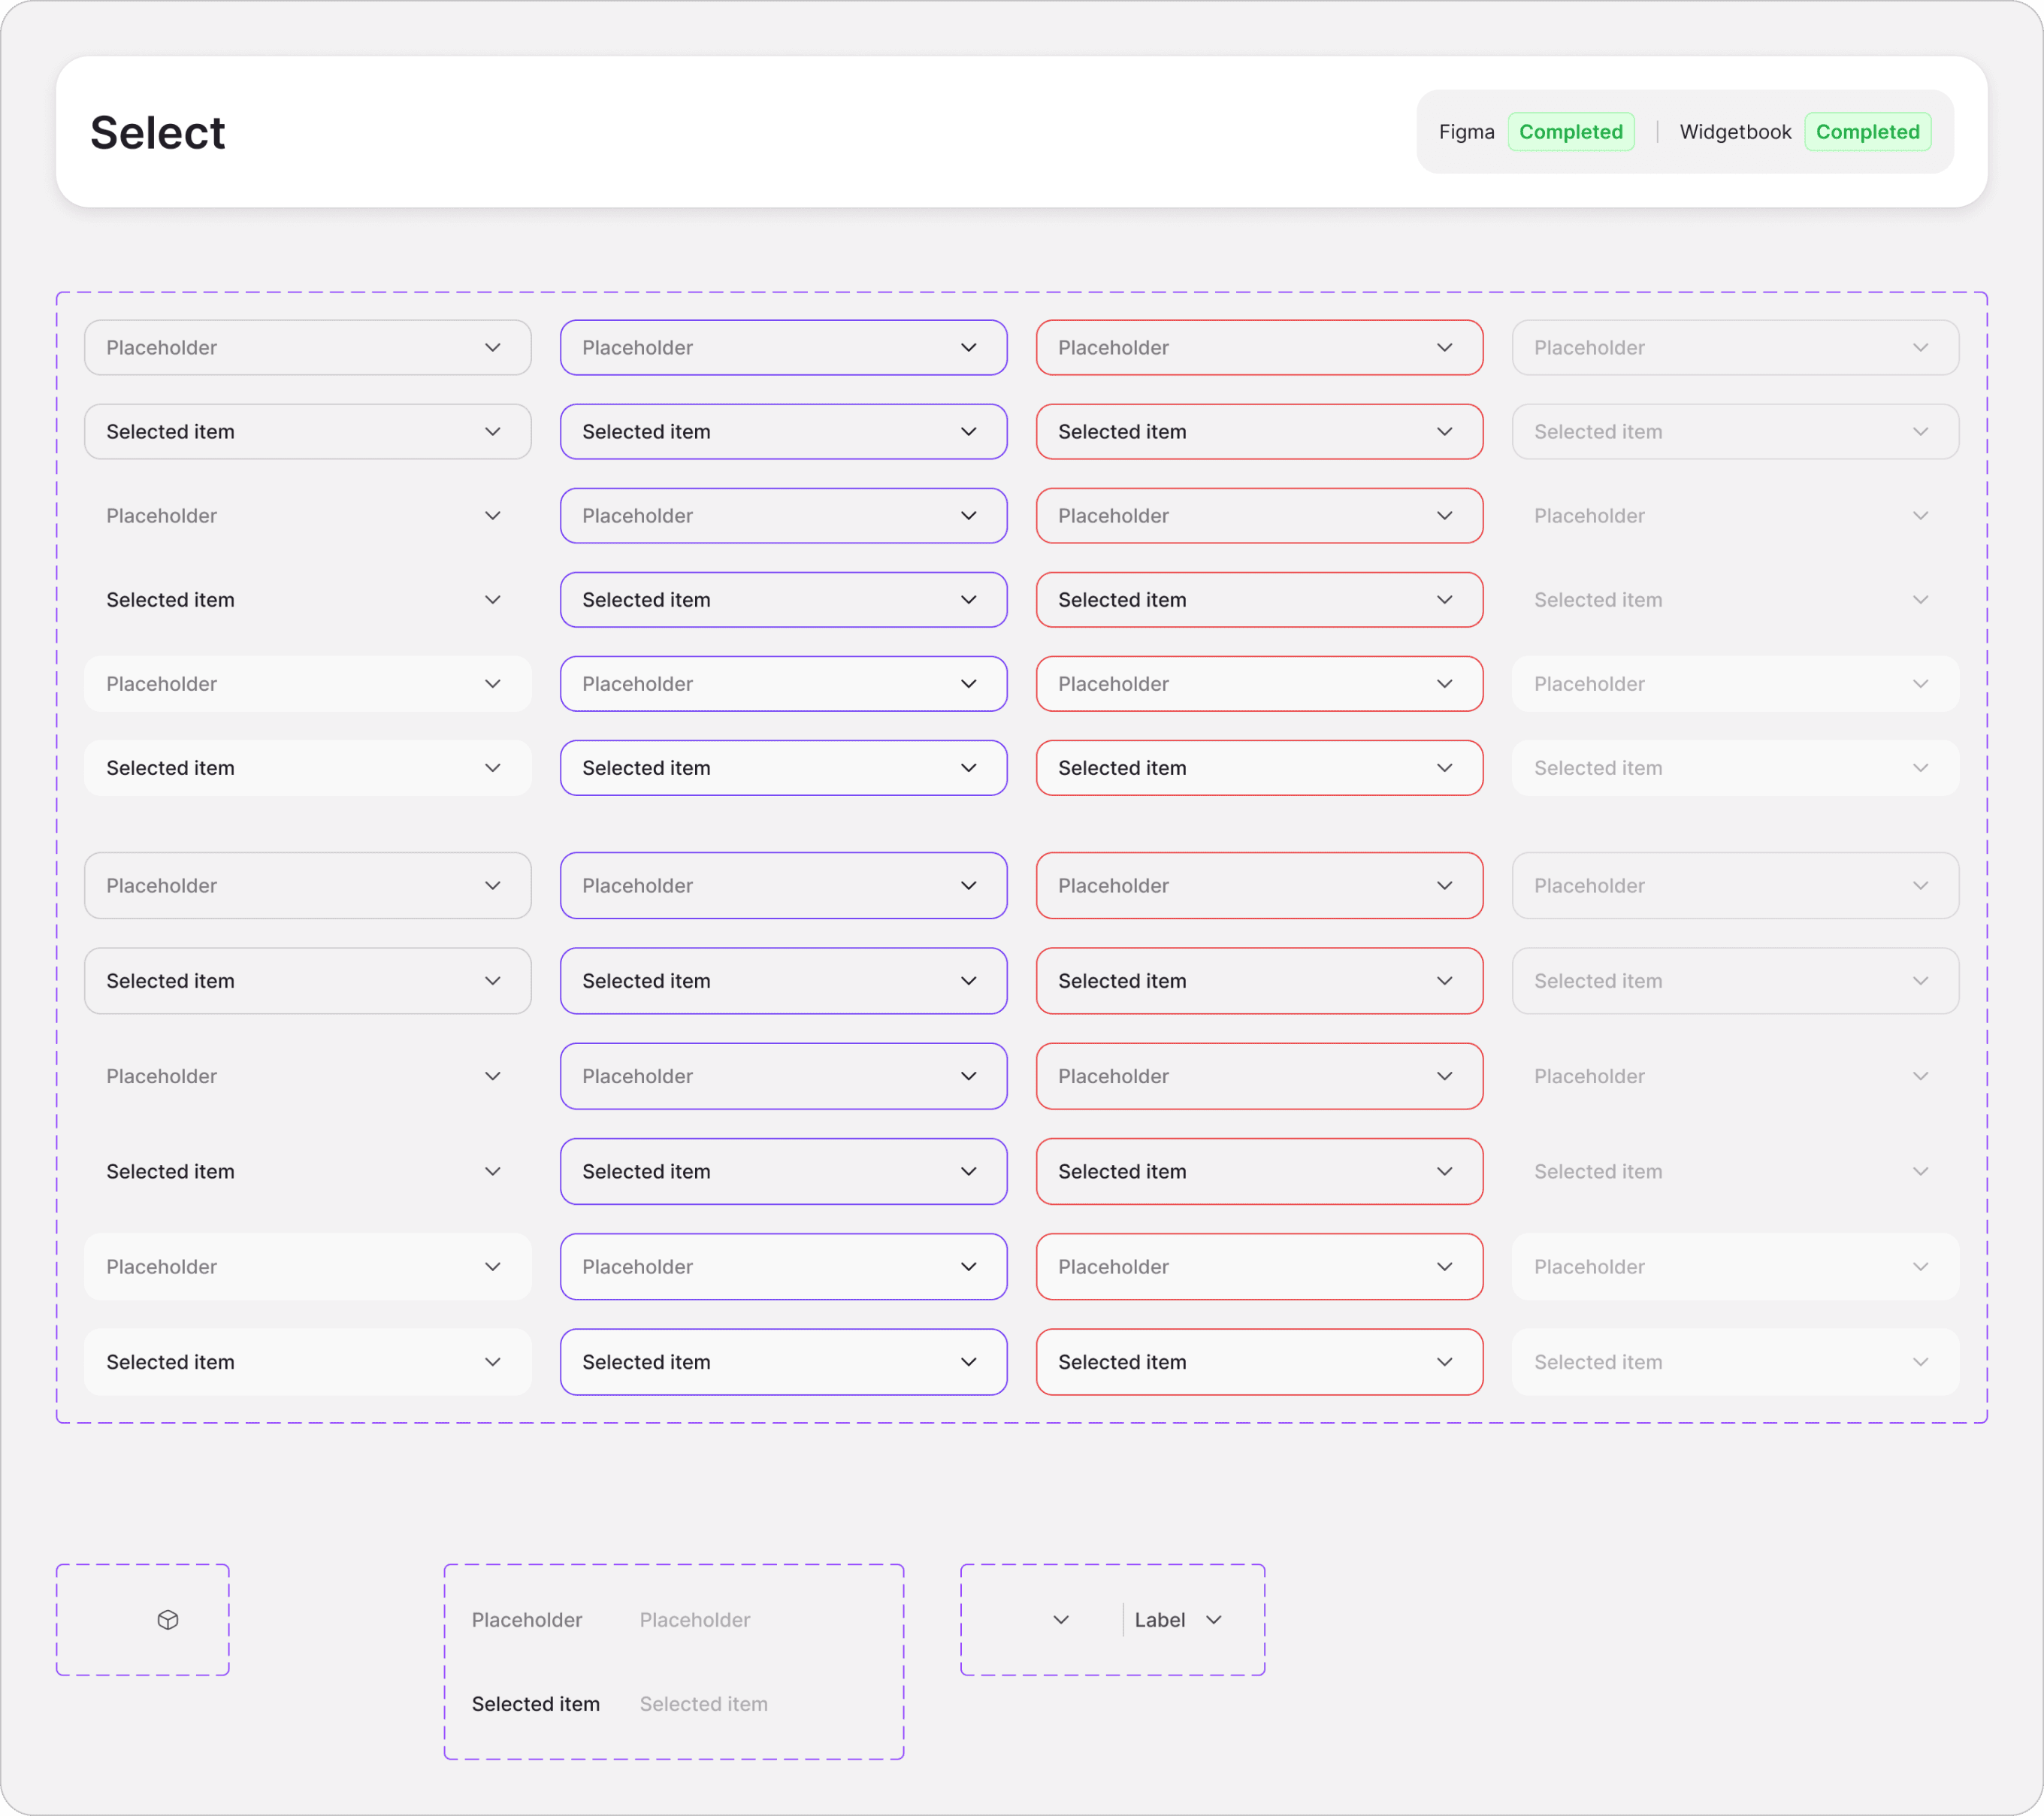
Task: Click the dark Selected item text in bottom box
Action: click(536, 1704)
